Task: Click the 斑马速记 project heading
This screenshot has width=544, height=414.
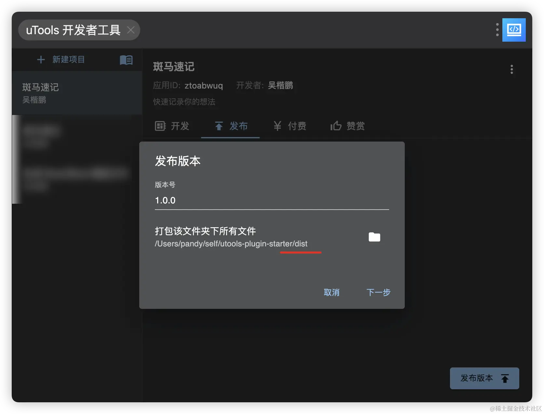Action: [x=174, y=67]
